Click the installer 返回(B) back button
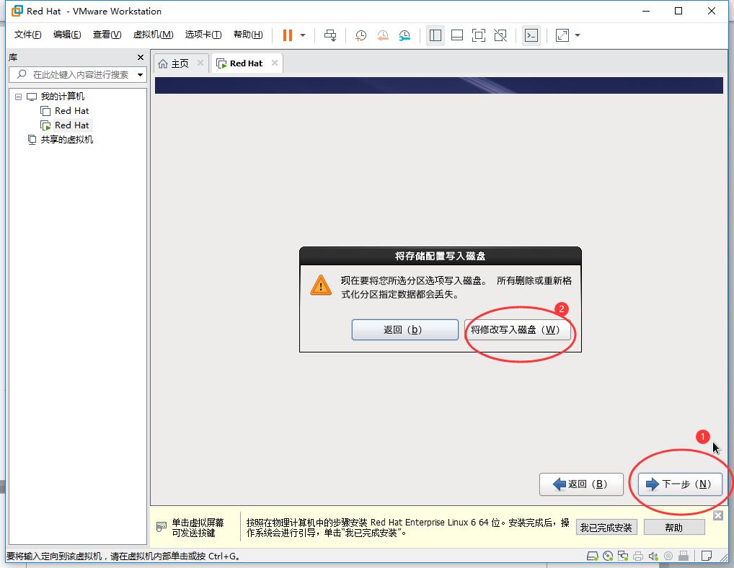This screenshot has width=734, height=568. pyautogui.click(x=581, y=484)
